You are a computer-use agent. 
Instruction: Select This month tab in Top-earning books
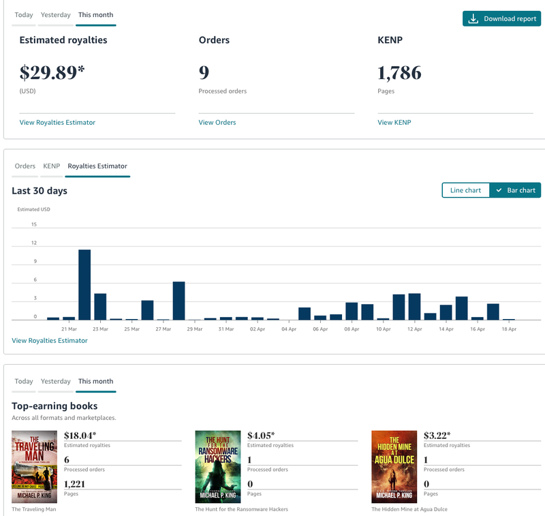[95, 382]
